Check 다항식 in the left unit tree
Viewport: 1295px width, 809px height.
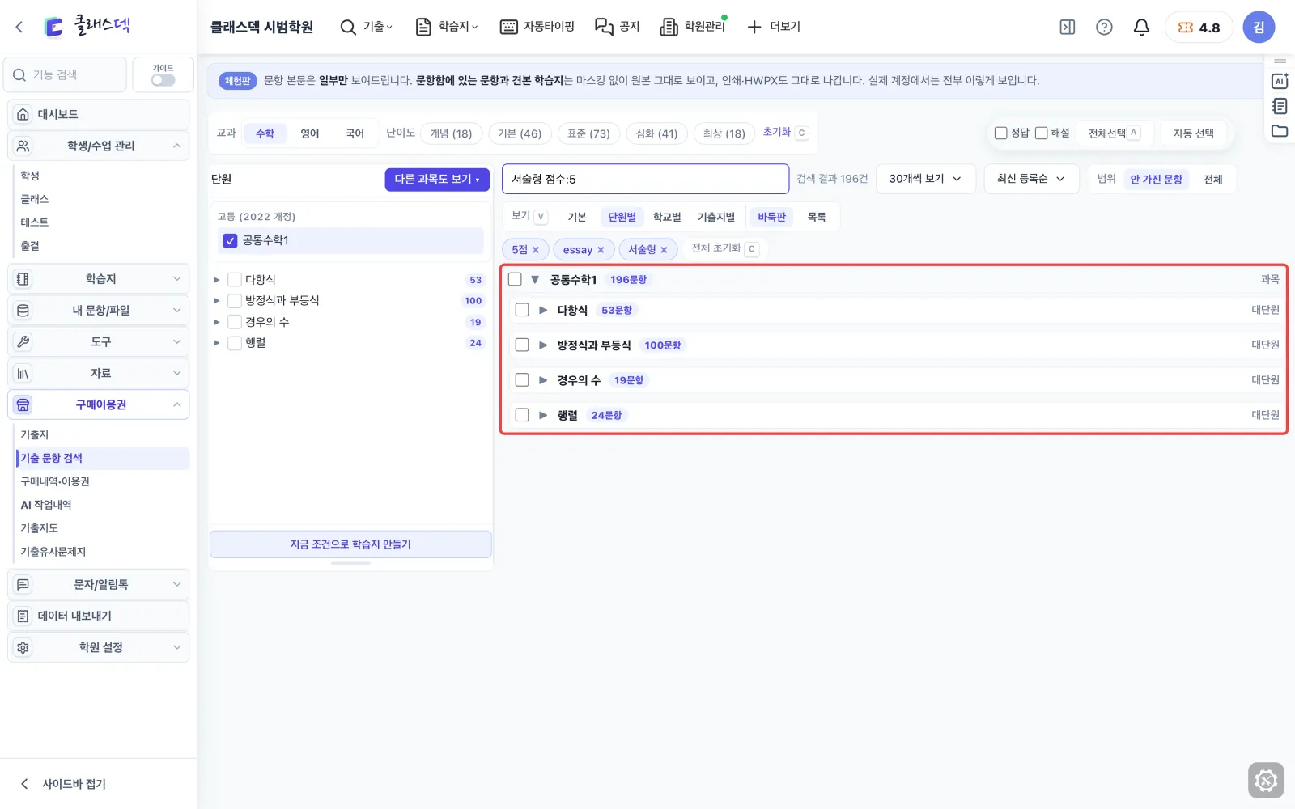[x=235, y=280]
